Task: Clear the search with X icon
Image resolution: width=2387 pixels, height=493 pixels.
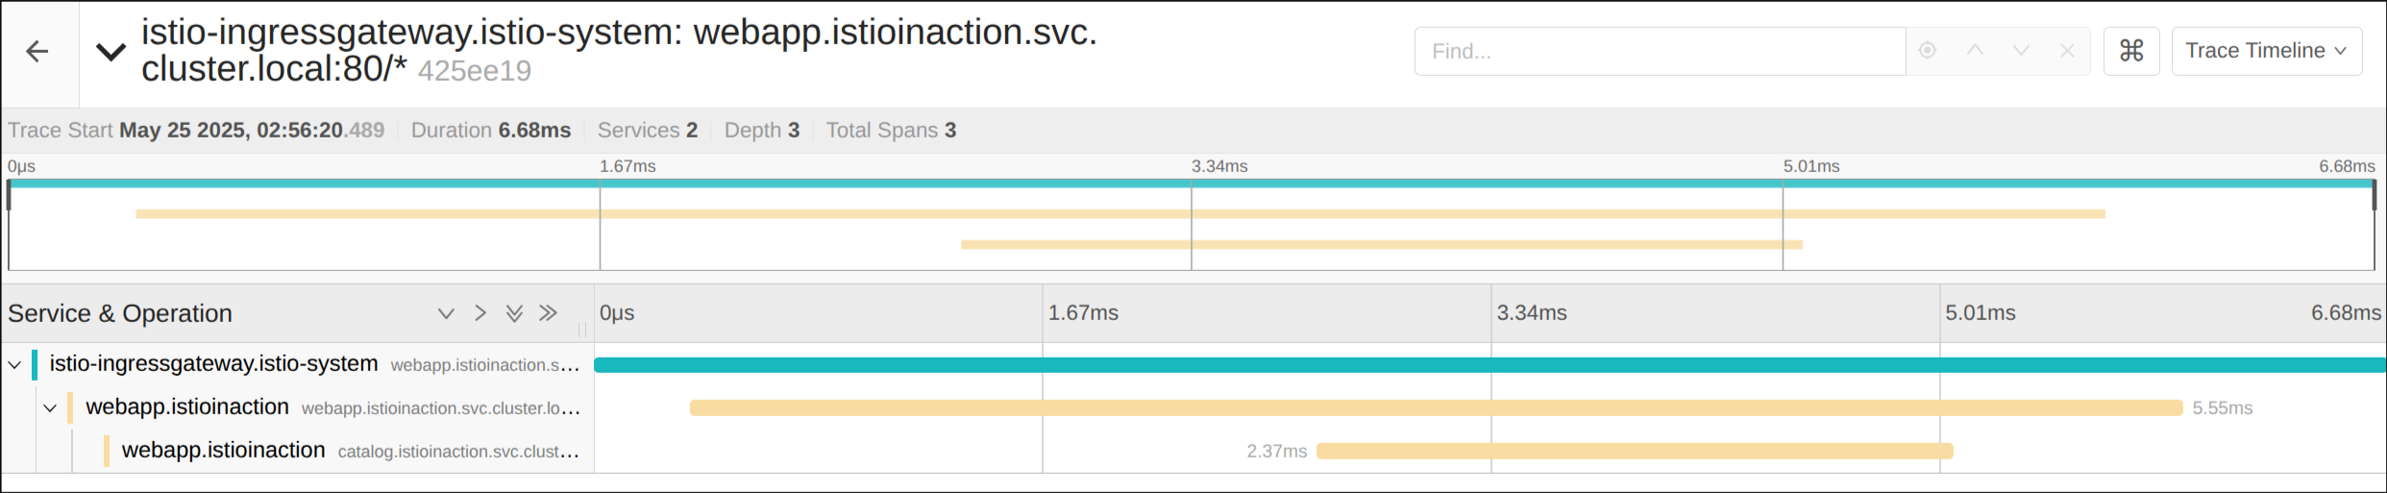Action: click(x=2067, y=51)
